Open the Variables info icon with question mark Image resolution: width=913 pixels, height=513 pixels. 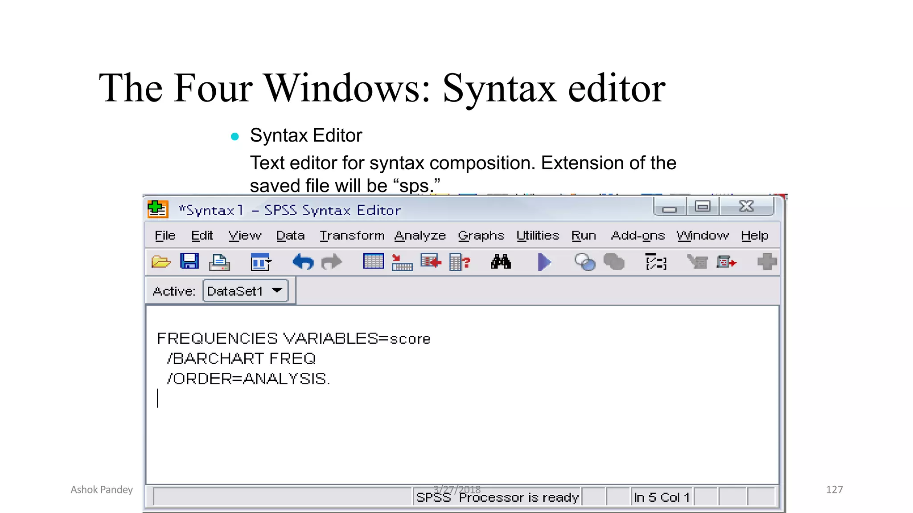click(460, 262)
